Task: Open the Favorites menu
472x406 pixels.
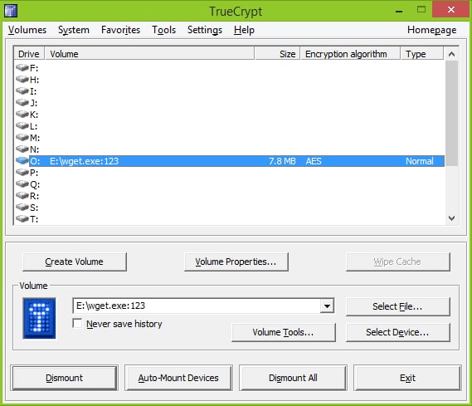Action: pos(121,30)
